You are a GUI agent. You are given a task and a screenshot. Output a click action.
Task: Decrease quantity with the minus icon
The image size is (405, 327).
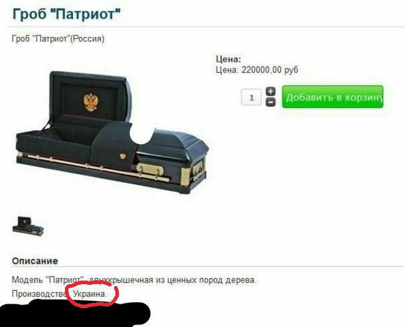tap(270, 103)
